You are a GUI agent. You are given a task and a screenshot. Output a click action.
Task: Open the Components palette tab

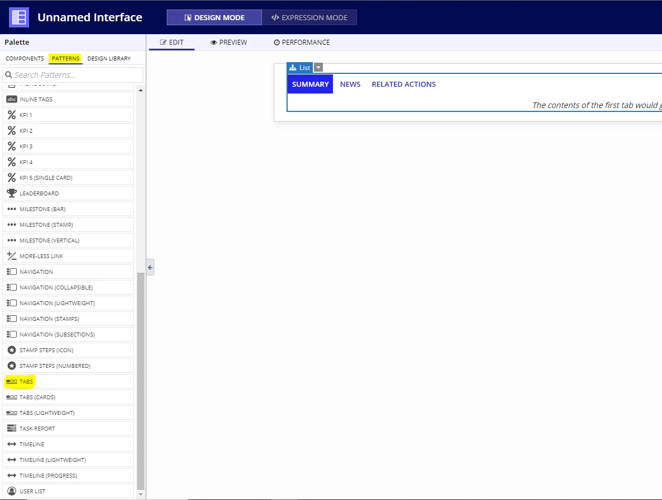(x=25, y=58)
